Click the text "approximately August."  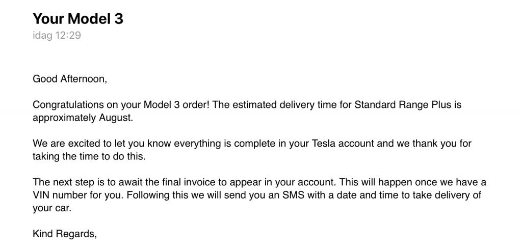[83, 118]
